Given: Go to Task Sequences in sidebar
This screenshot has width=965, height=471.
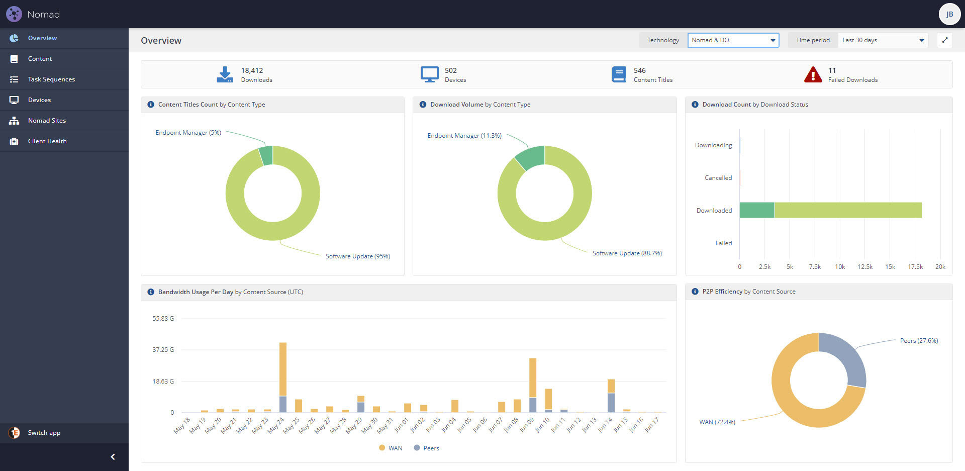Looking at the screenshot, I should (51, 79).
